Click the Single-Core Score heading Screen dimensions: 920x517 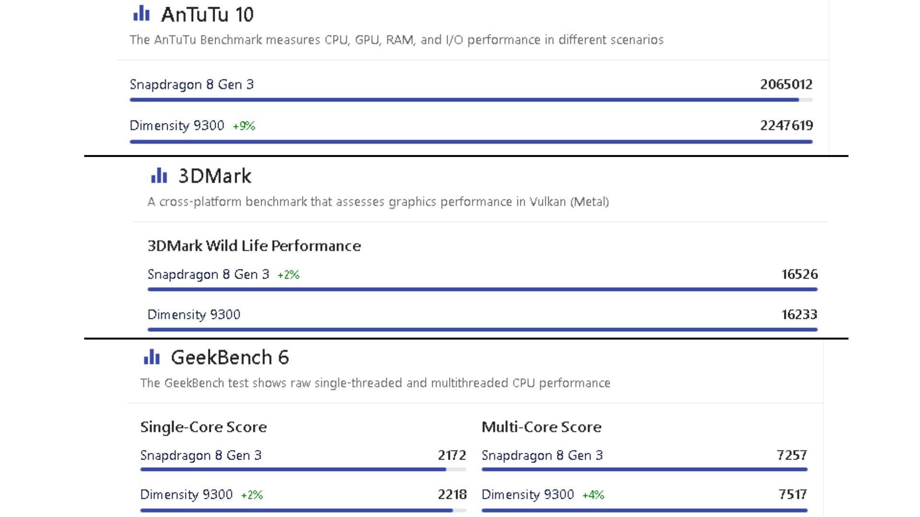point(203,427)
